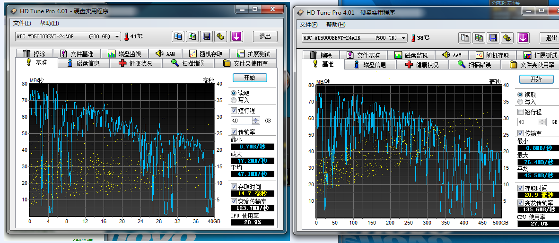The image size is (559, 243).
Task: Select 读取 radio button in left window
Action: 234,93
